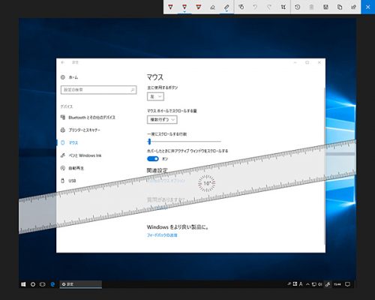Click the Settings window vertical scrollbar
The height and width of the screenshot is (300, 375).
[324, 166]
